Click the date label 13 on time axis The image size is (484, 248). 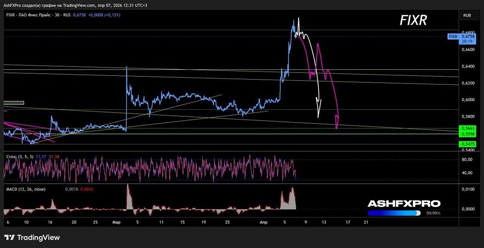click(324, 221)
